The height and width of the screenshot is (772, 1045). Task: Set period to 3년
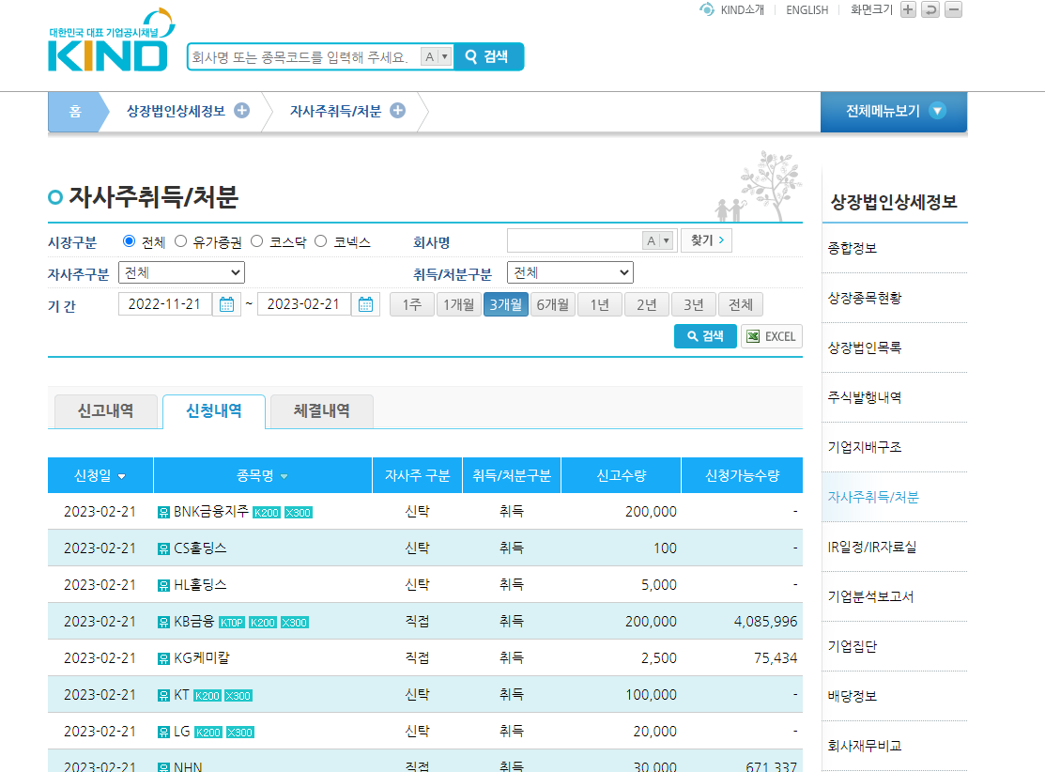pyautogui.click(x=694, y=304)
